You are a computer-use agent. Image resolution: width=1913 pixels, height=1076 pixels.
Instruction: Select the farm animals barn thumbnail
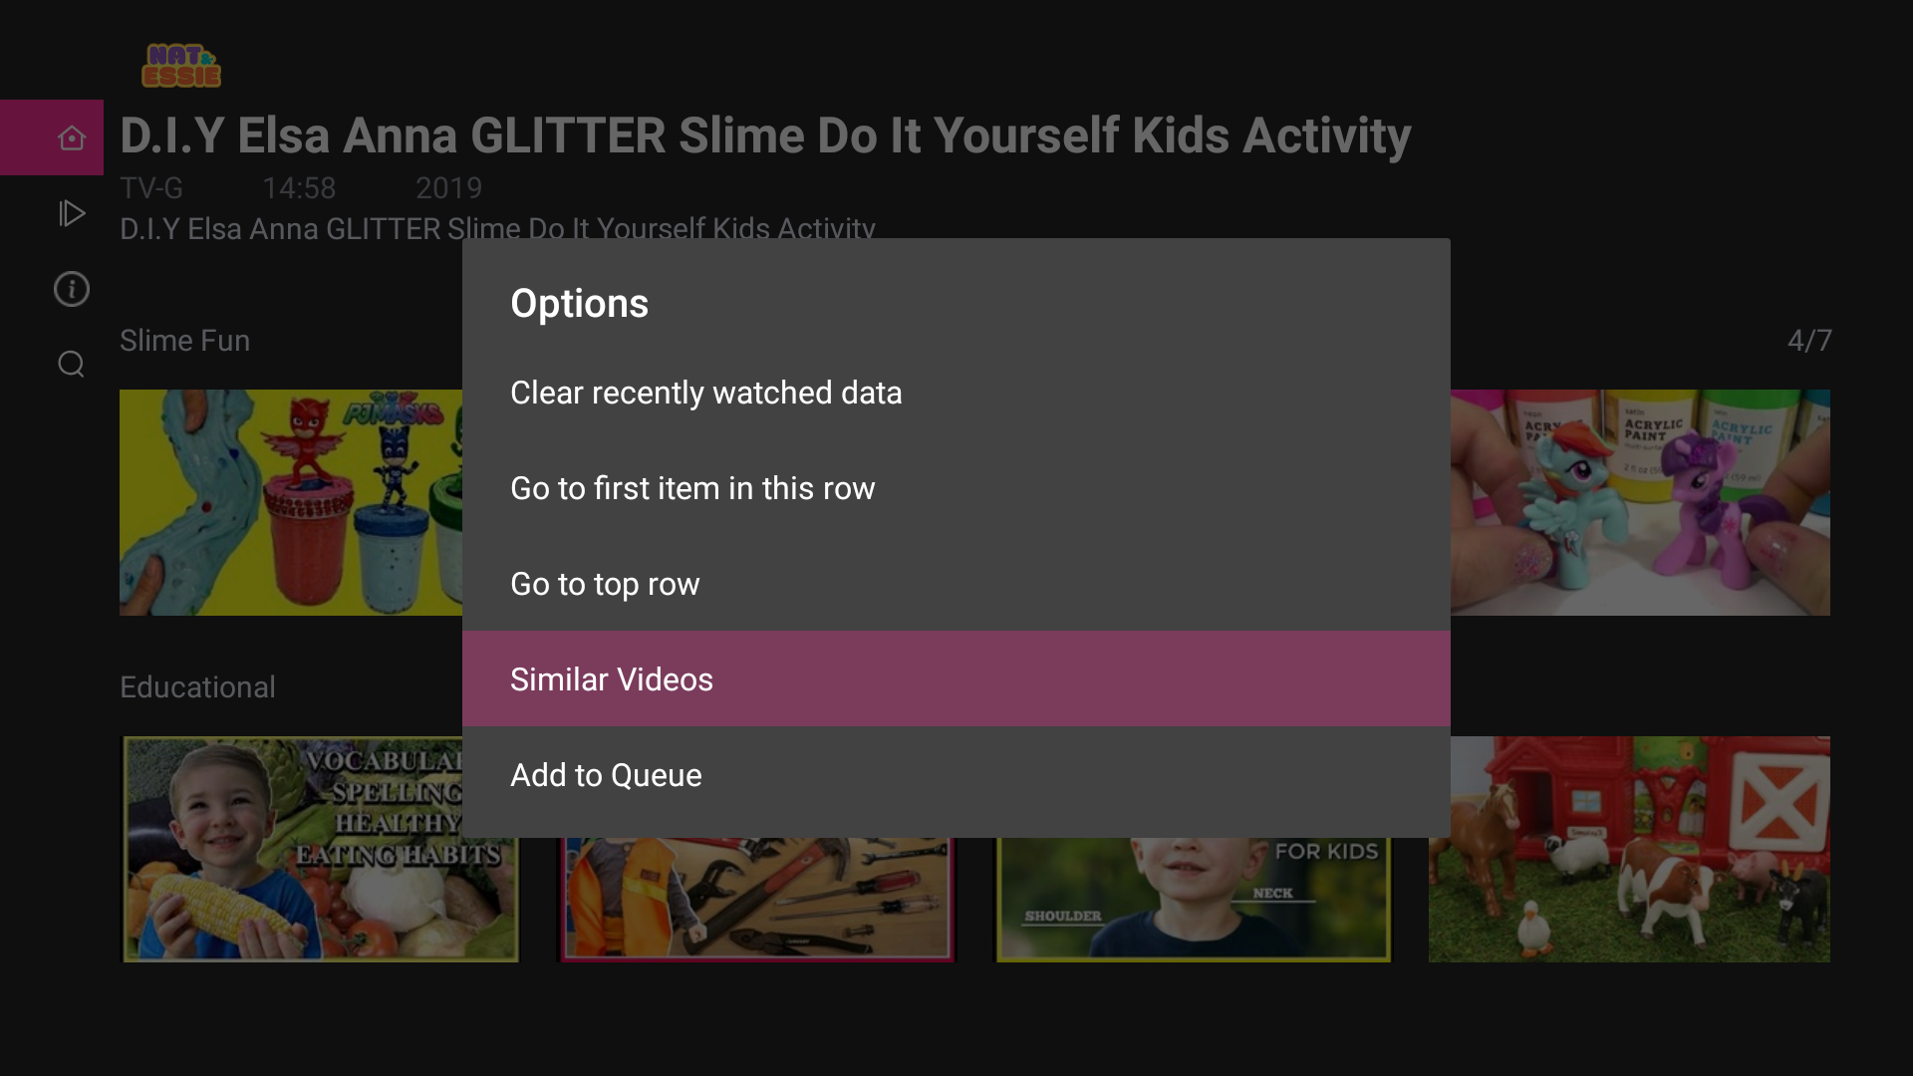pyautogui.click(x=1629, y=849)
